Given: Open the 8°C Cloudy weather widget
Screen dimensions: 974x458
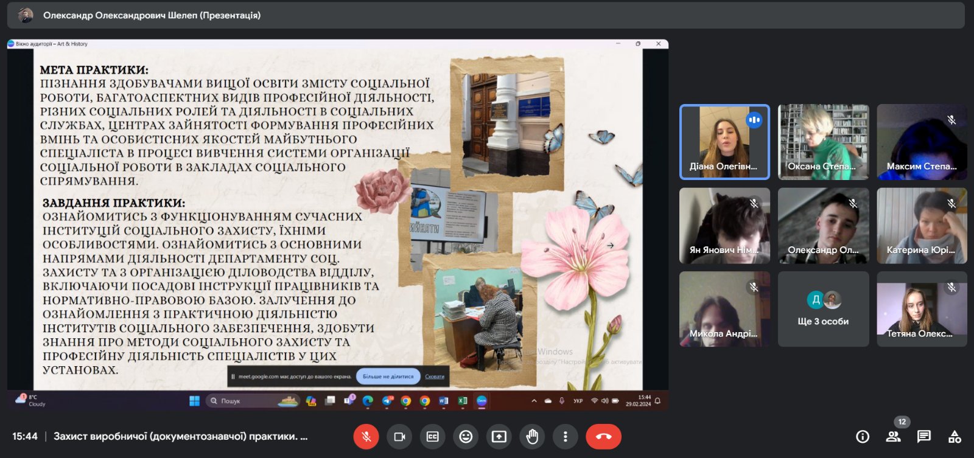Looking at the screenshot, I should (x=30, y=400).
